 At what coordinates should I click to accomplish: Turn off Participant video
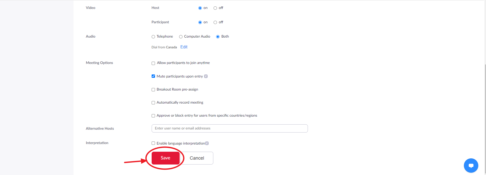215,22
